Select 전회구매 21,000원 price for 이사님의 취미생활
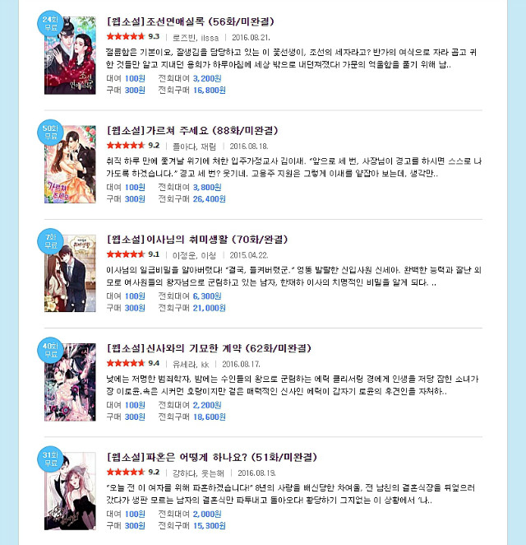The image size is (526, 545). [x=191, y=308]
